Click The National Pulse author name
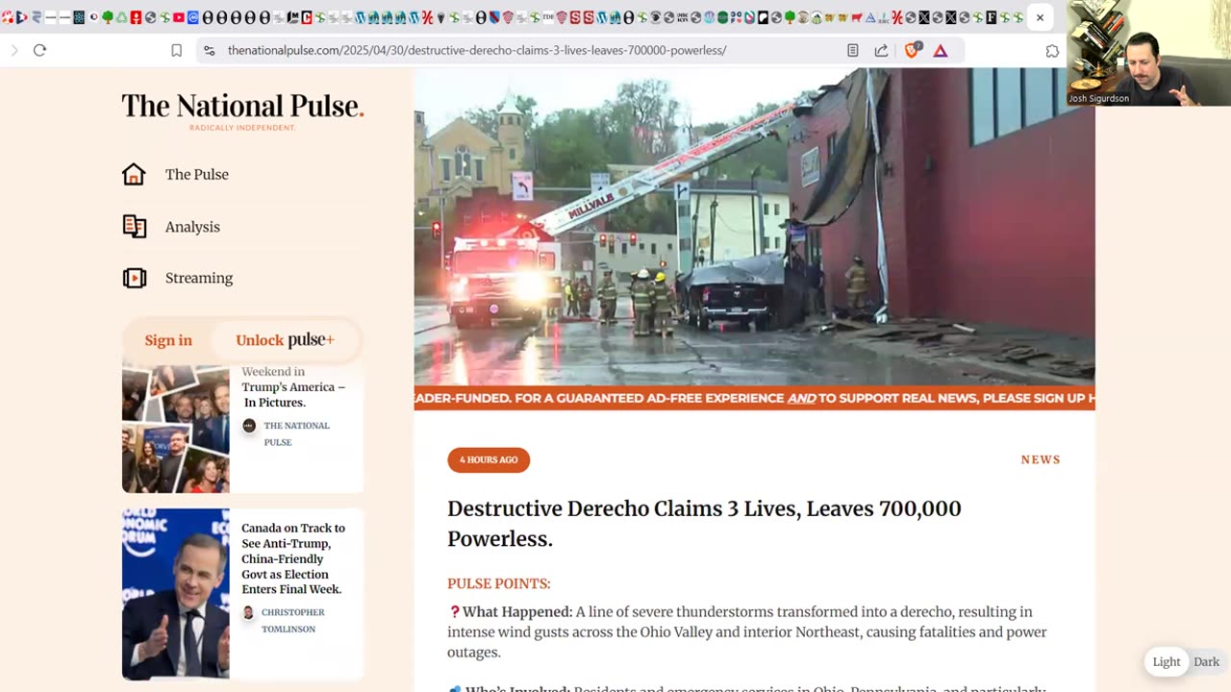This screenshot has width=1231, height=692. [x=297, y=433]
